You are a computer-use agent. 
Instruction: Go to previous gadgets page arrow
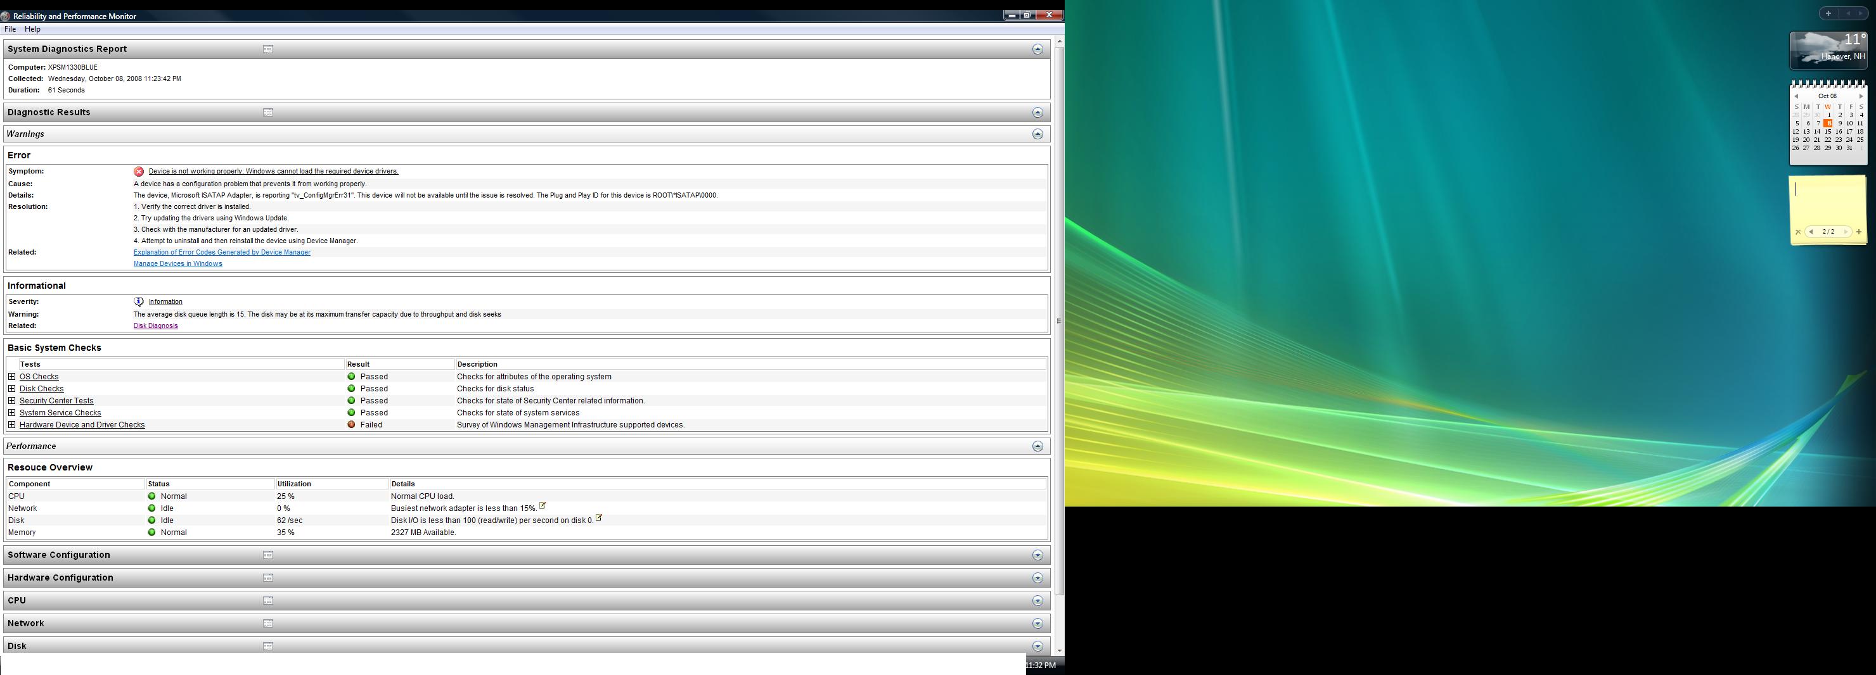(1847, 13)
